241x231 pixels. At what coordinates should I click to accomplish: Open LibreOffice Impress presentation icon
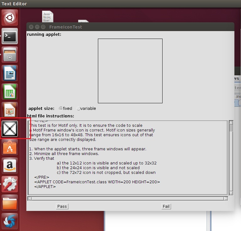(10, 110)
